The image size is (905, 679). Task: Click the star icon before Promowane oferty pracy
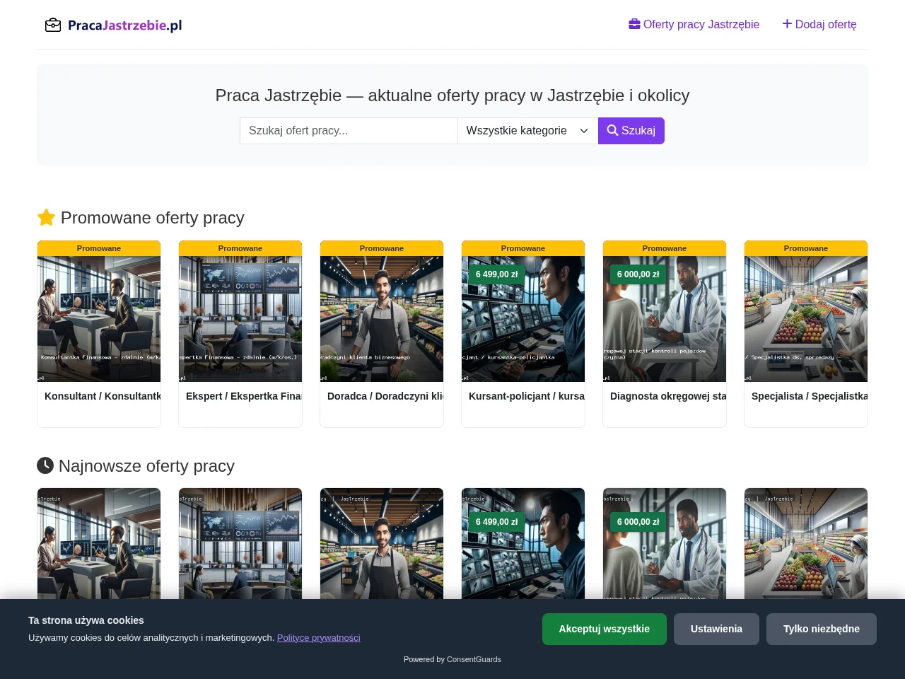46,217
